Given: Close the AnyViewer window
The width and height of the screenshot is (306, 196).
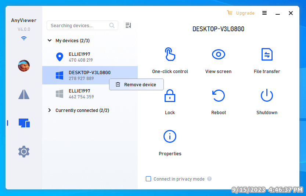Looking at the screenshot, I should coord(291,13).
